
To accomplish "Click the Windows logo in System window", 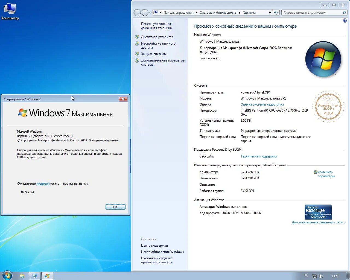I will tap(323, 59).
